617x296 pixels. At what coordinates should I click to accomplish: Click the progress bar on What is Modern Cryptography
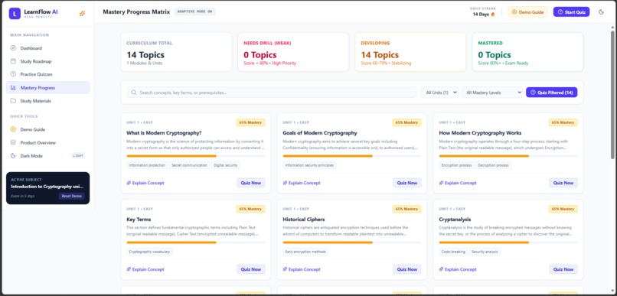(195, 156)
